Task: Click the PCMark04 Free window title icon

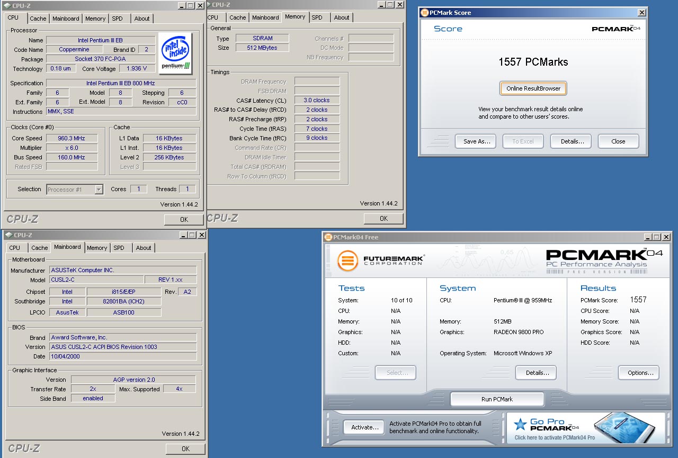Action: point(328,237)
